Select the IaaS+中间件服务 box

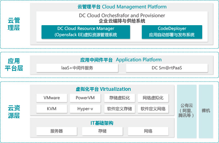coord(77,68)
